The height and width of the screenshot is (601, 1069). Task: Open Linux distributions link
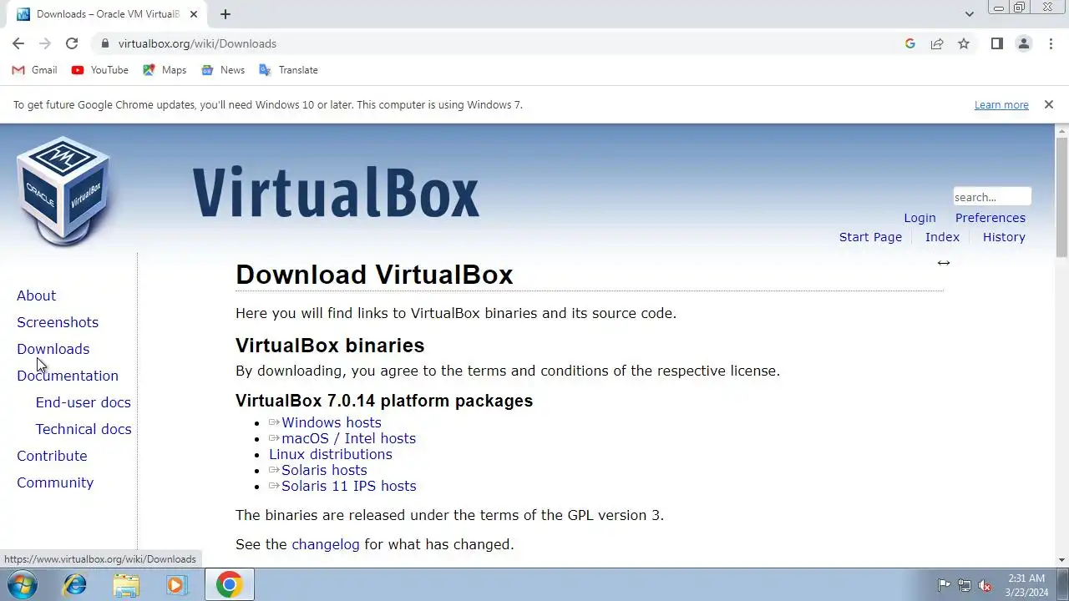[331, 454]
